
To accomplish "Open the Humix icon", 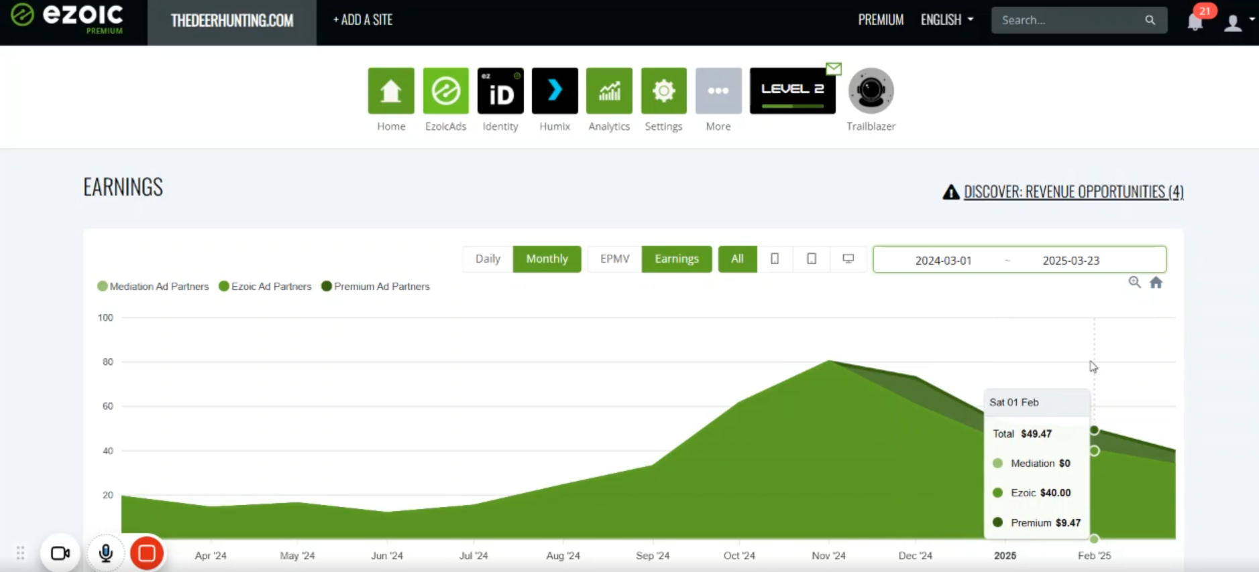I will tap(555, 90).
